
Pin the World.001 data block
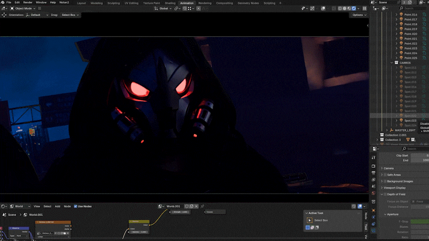[202, 206]
